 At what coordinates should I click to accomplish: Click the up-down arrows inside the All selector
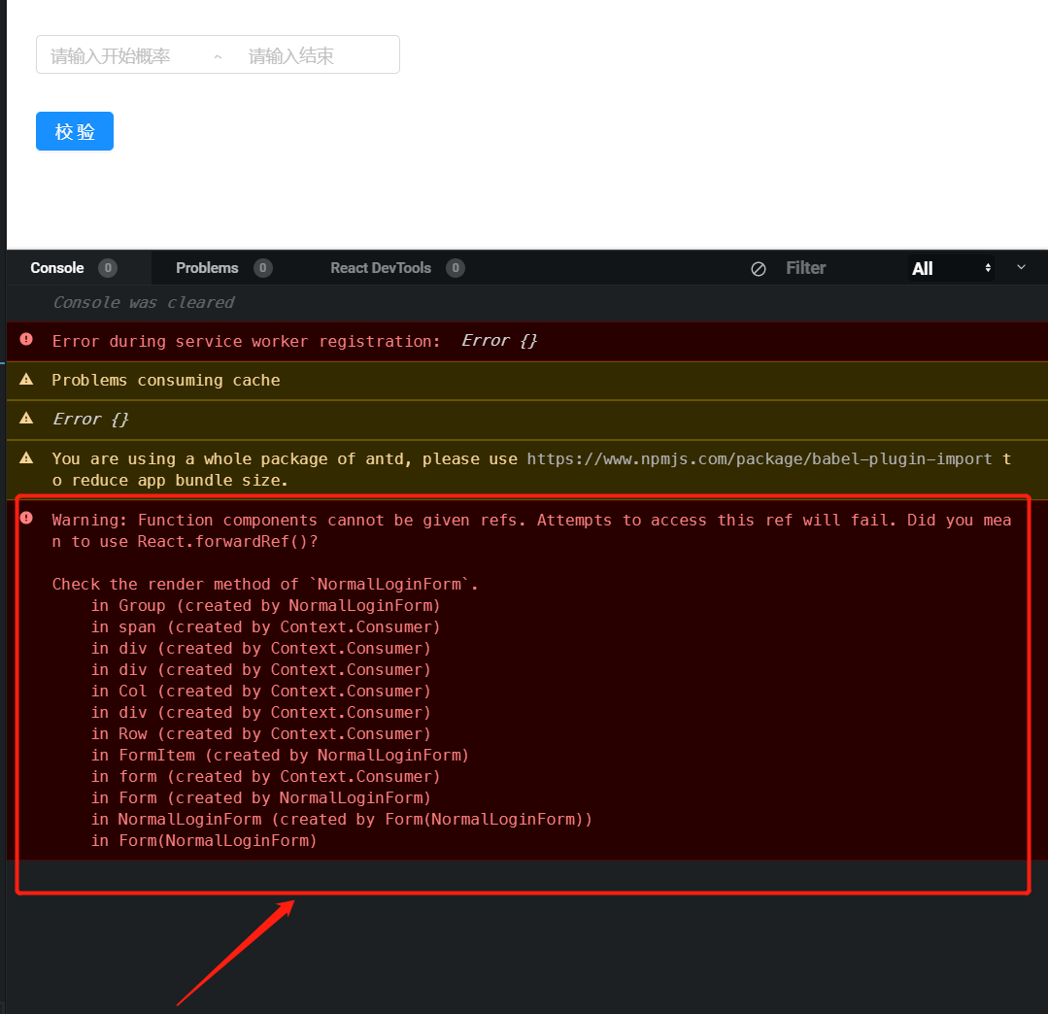[x=988, y=268]
